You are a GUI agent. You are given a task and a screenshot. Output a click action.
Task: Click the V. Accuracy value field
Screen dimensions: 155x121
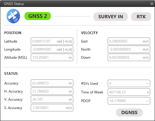[52, 99]
